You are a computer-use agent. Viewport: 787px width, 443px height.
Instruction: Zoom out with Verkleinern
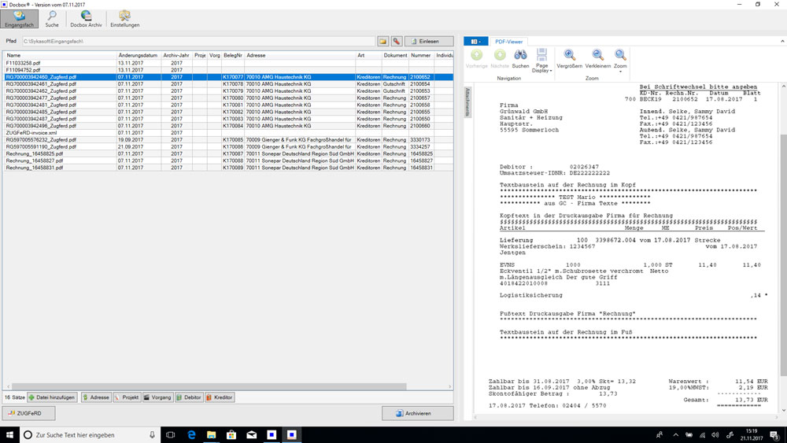598,58
